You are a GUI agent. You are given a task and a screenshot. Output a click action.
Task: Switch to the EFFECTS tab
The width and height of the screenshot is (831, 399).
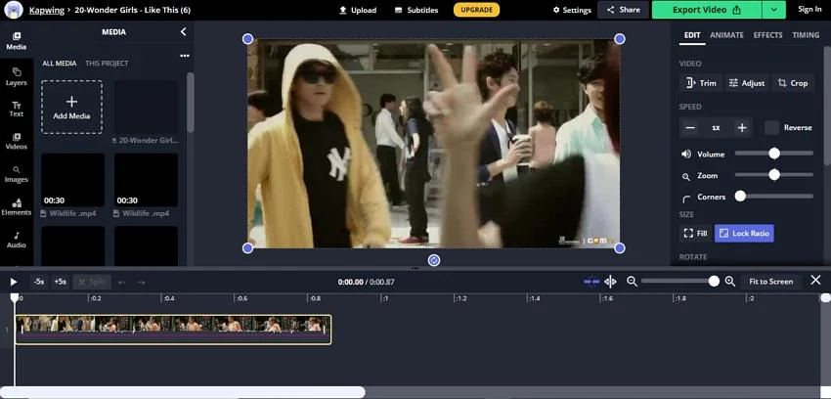pos(767,35)
